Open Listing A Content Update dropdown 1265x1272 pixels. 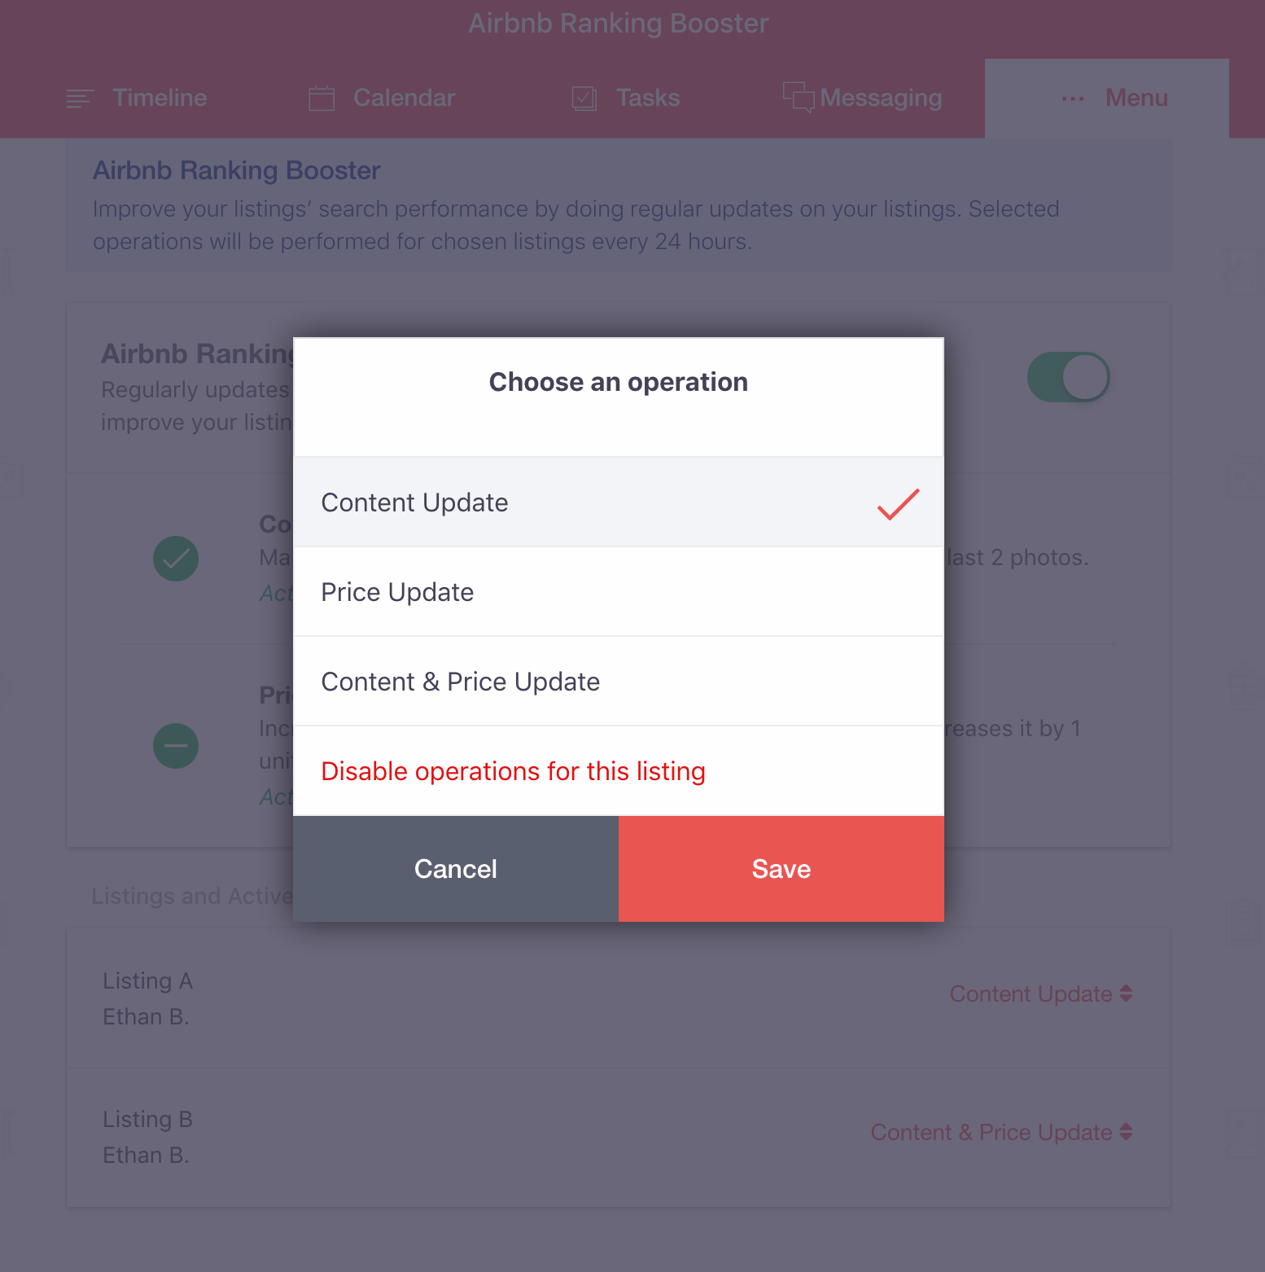click(1040, 993)
